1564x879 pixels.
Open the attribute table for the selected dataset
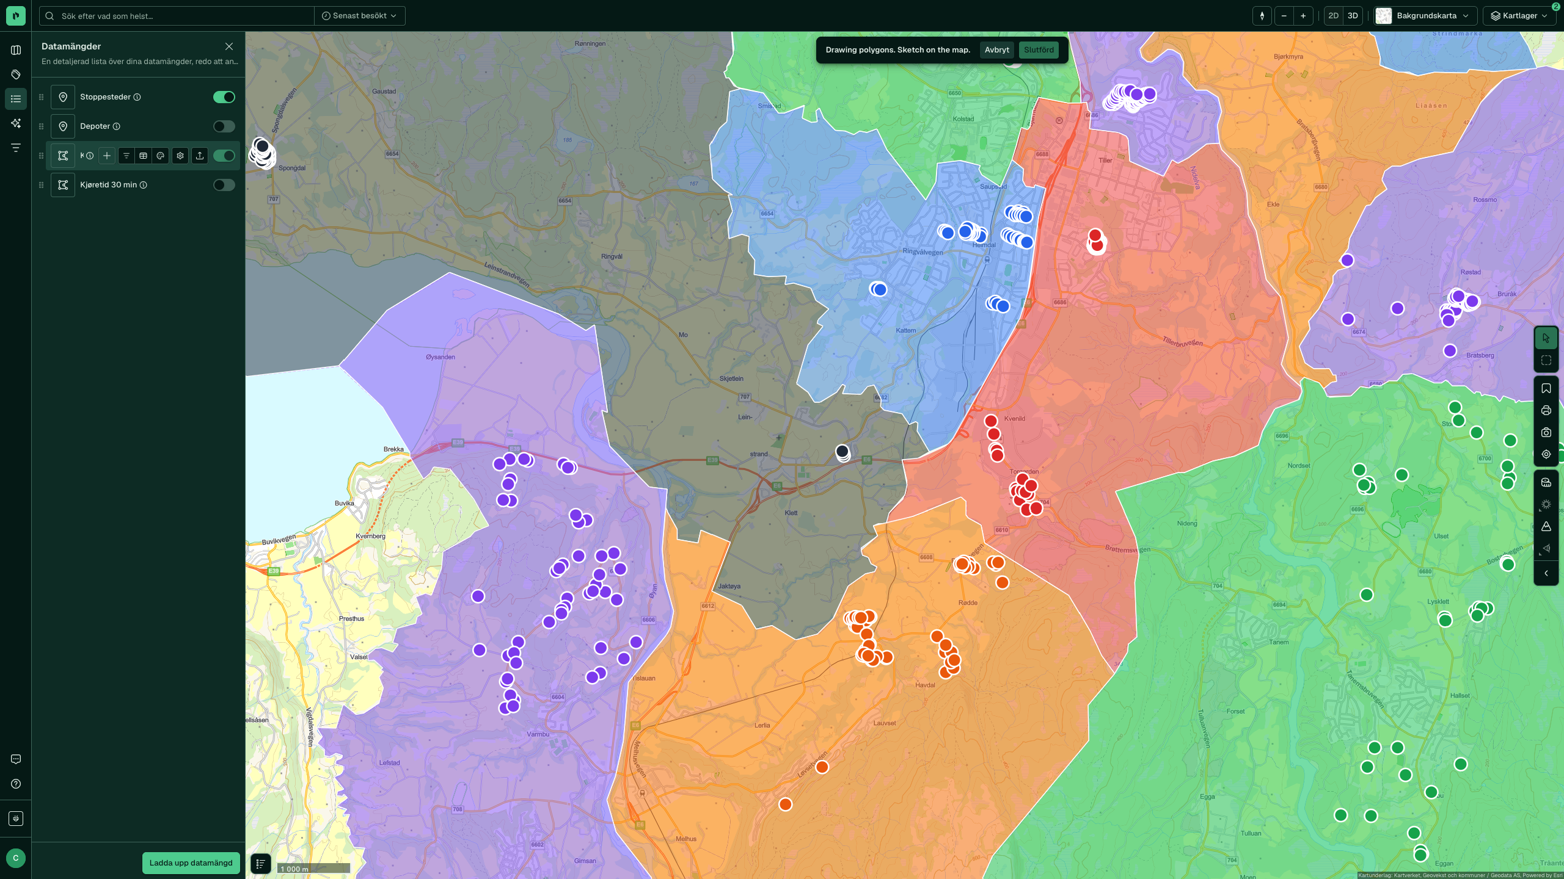(144, 156)
